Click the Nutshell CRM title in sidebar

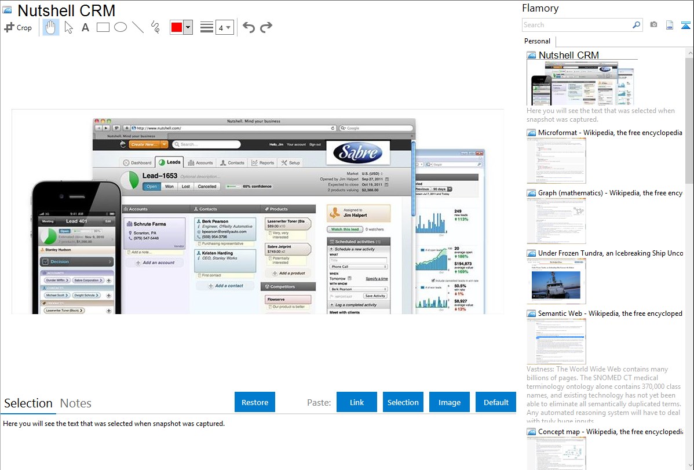(569, 55)
